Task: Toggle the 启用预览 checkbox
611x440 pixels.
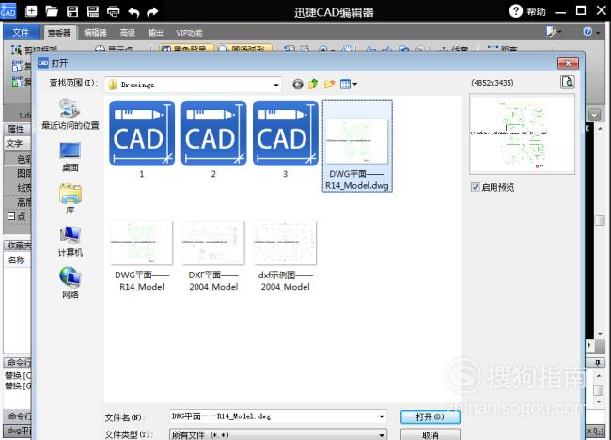Action: tap(475, 187)
